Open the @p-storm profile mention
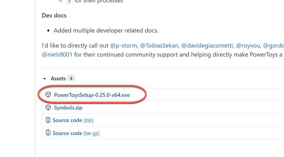The height and width of the screenshot is (157, 284). [123, 46]
